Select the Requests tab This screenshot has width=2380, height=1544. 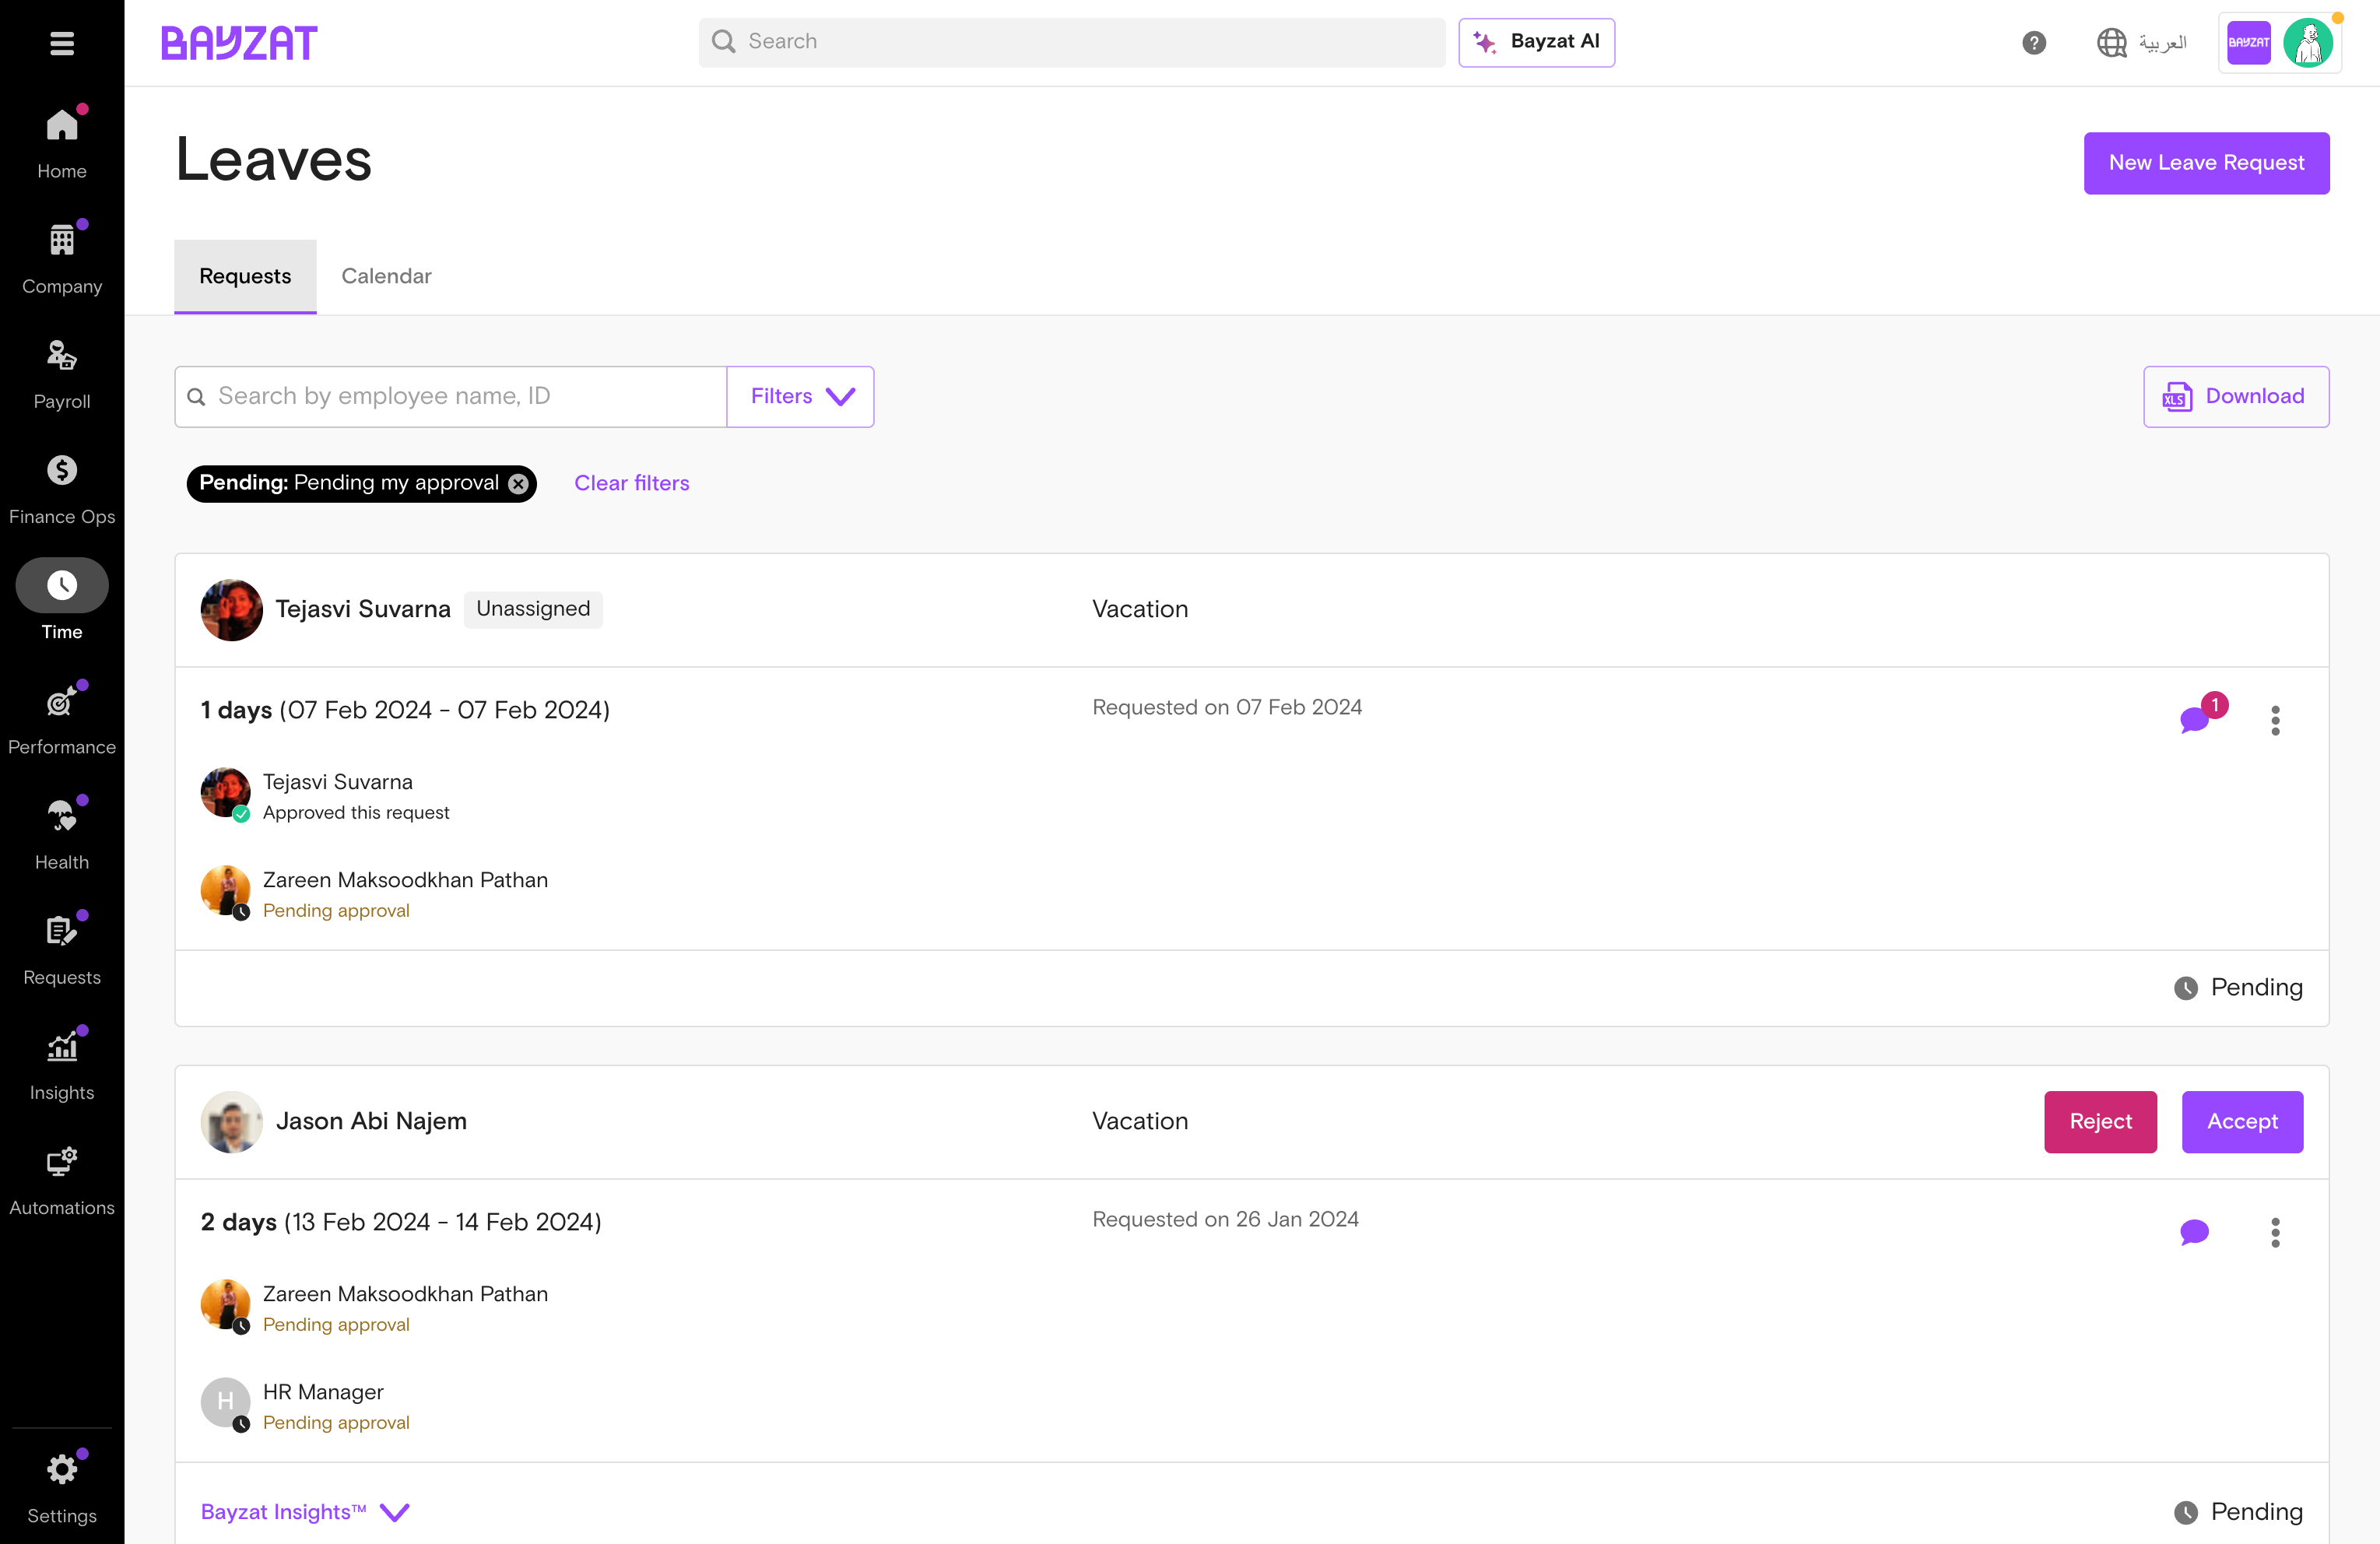pyautogui.click(x=245, y=276)
